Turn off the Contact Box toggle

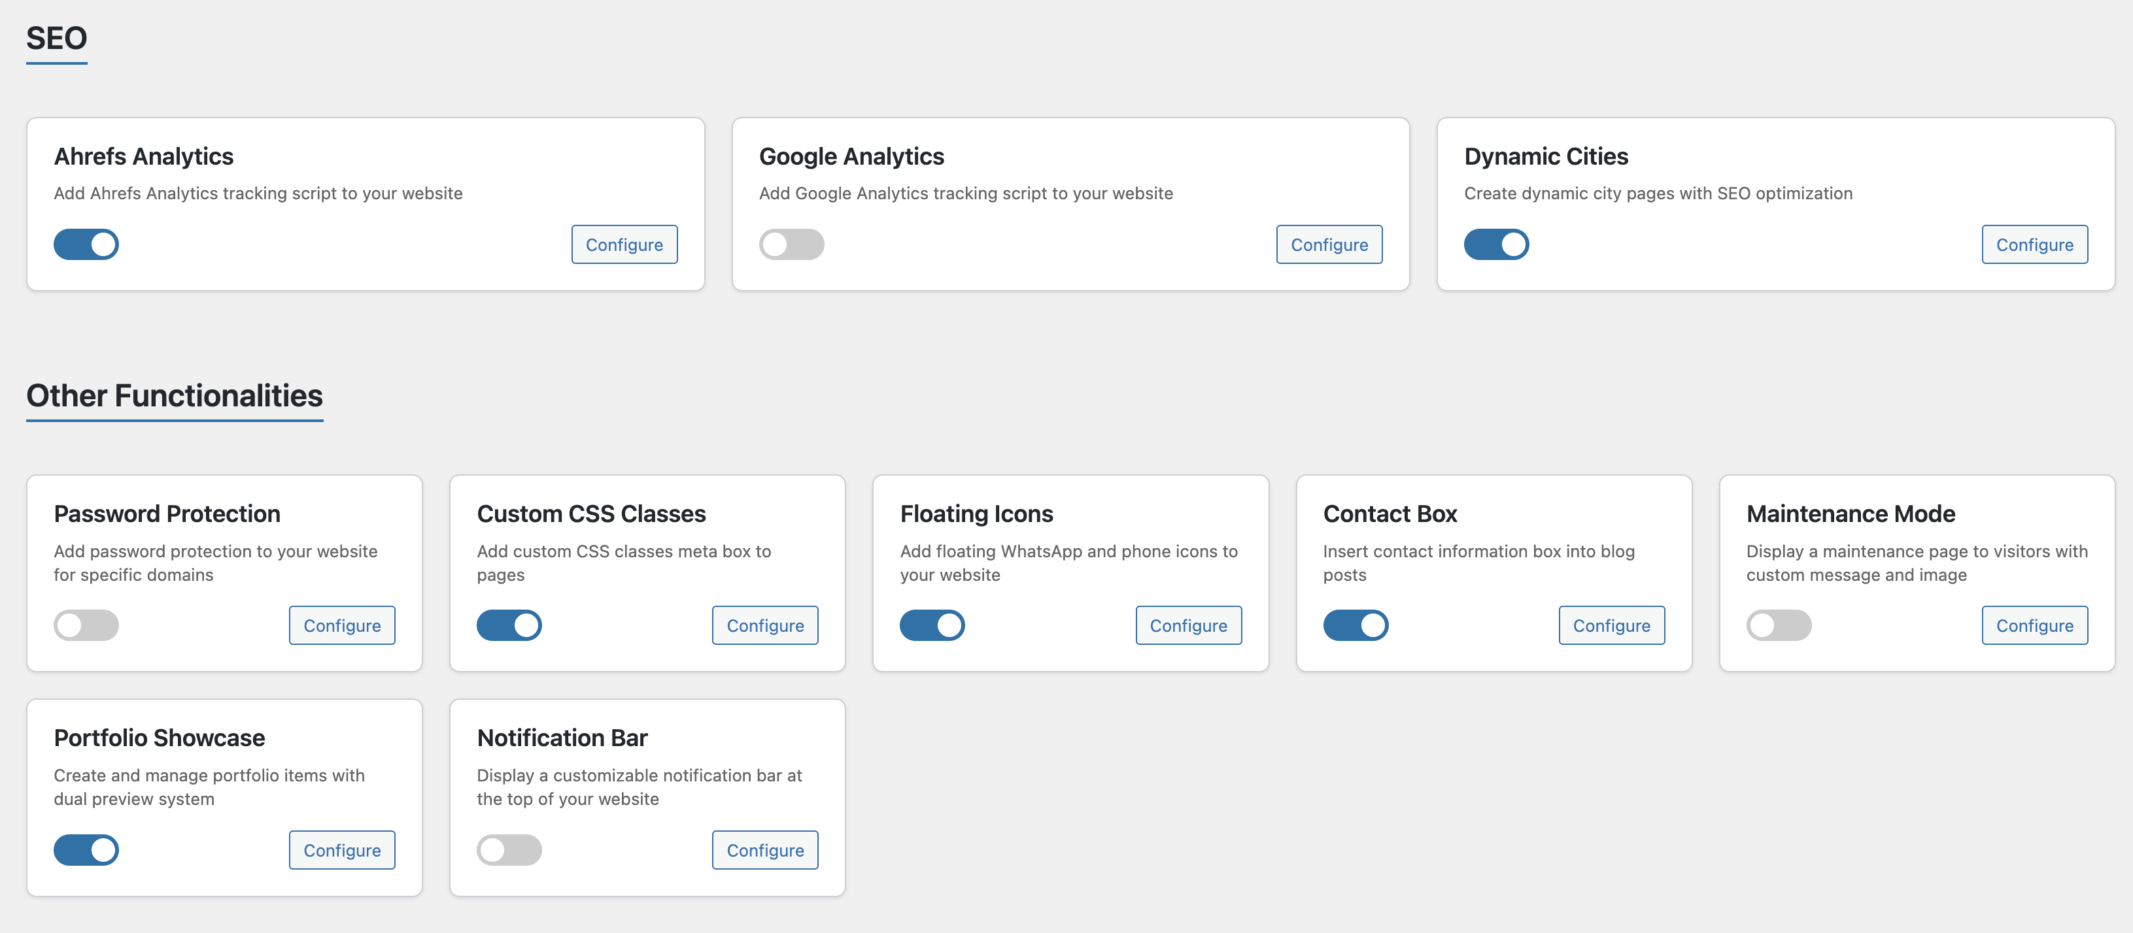(1355, 625)
